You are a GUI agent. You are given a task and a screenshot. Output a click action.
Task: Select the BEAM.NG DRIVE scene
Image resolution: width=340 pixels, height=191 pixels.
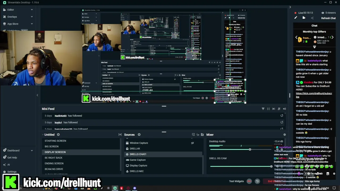(81, 169)
